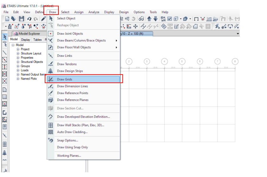Select the wall stack grid tool in the left toolbar
The image size is (267, 177).
4,144
